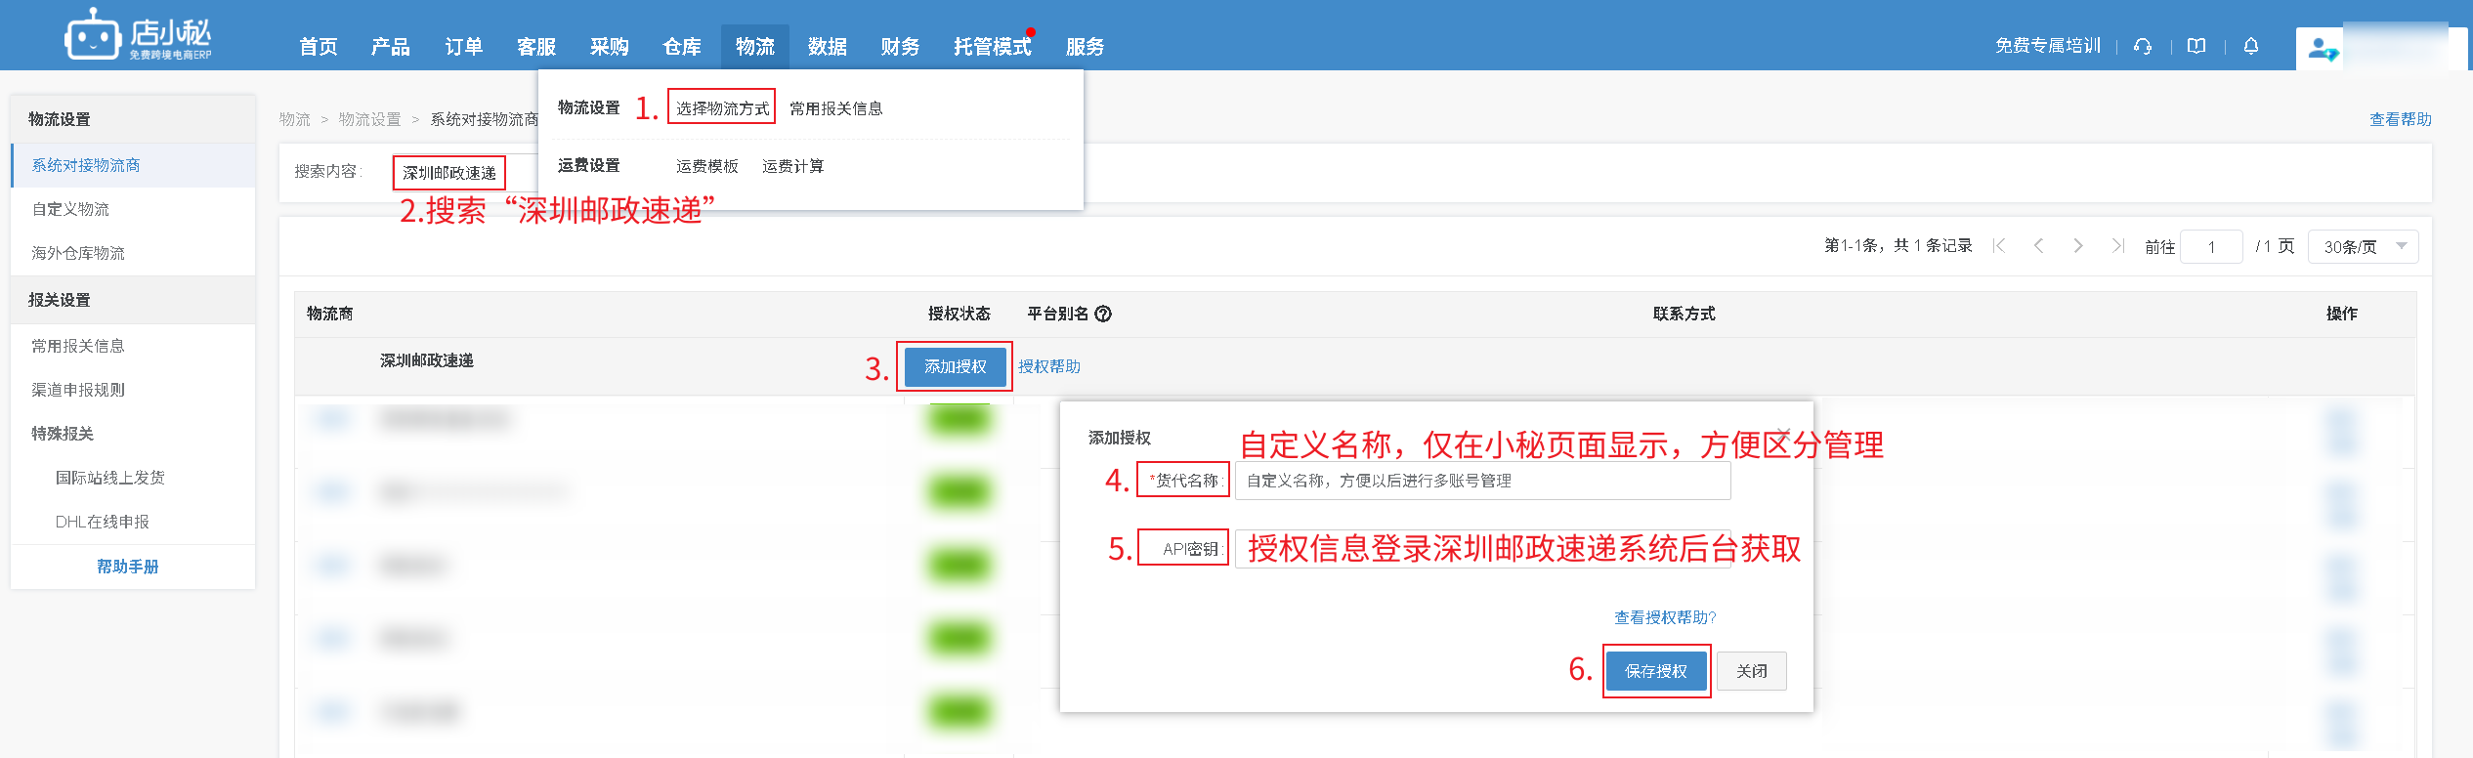
Task: Focus the 货代名称 input field
Action: 1481,481
